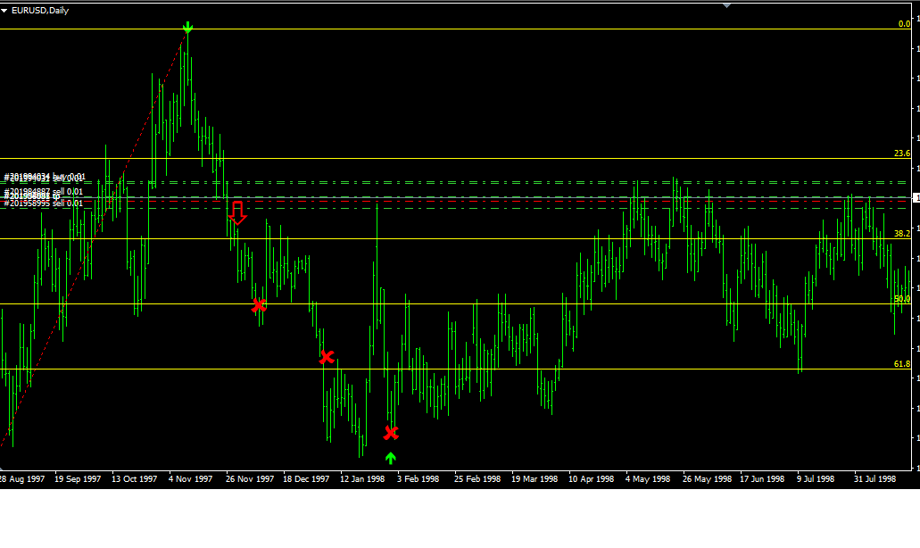Open the chart menu triangle beside EURUSD,Daily

point(4,11)
